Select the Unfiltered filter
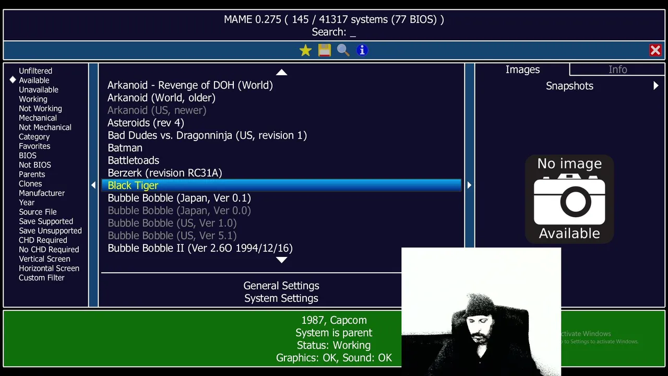Screen dimensions: 668x376 35,71
